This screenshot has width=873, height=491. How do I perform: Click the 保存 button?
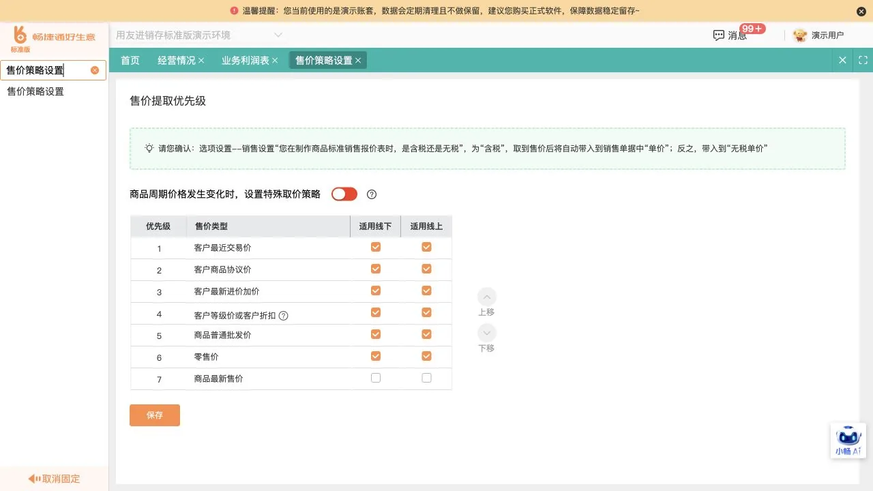155,415
